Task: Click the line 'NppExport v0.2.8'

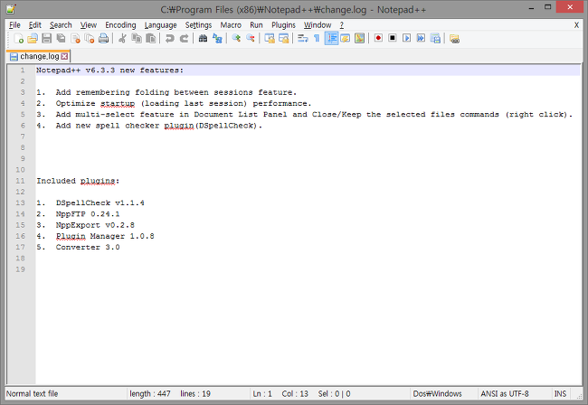Action: (95, 225)
